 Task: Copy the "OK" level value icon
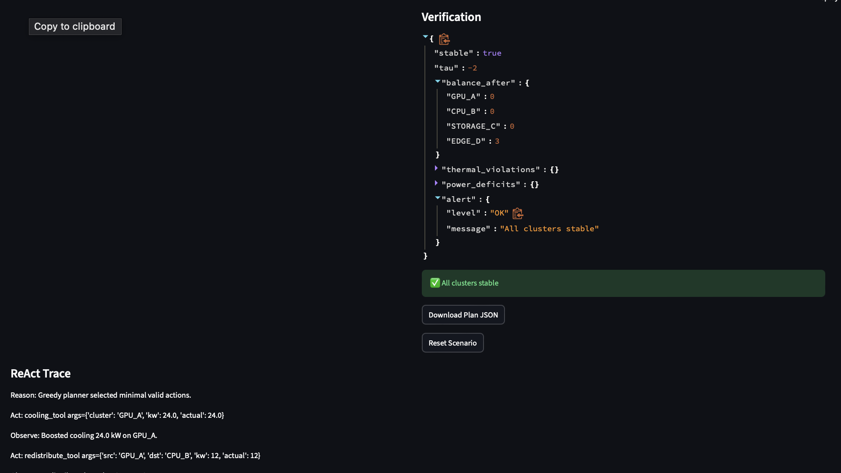[x=518, y=213]
